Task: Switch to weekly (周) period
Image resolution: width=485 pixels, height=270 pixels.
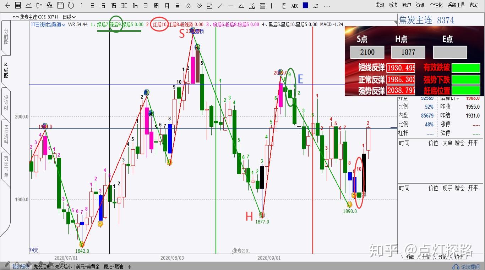Action: (x=156, y=5)
